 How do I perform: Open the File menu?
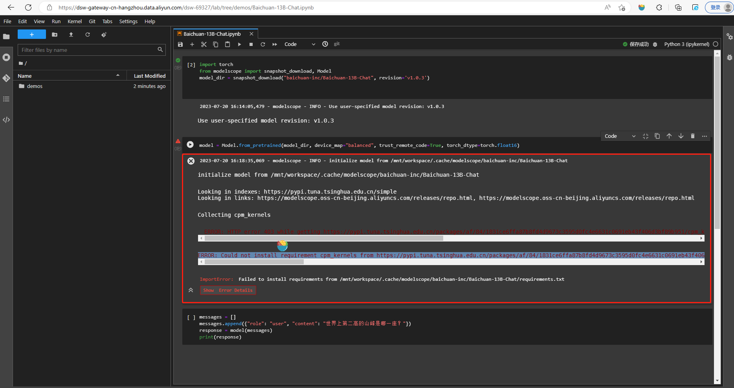pos(7,21)
